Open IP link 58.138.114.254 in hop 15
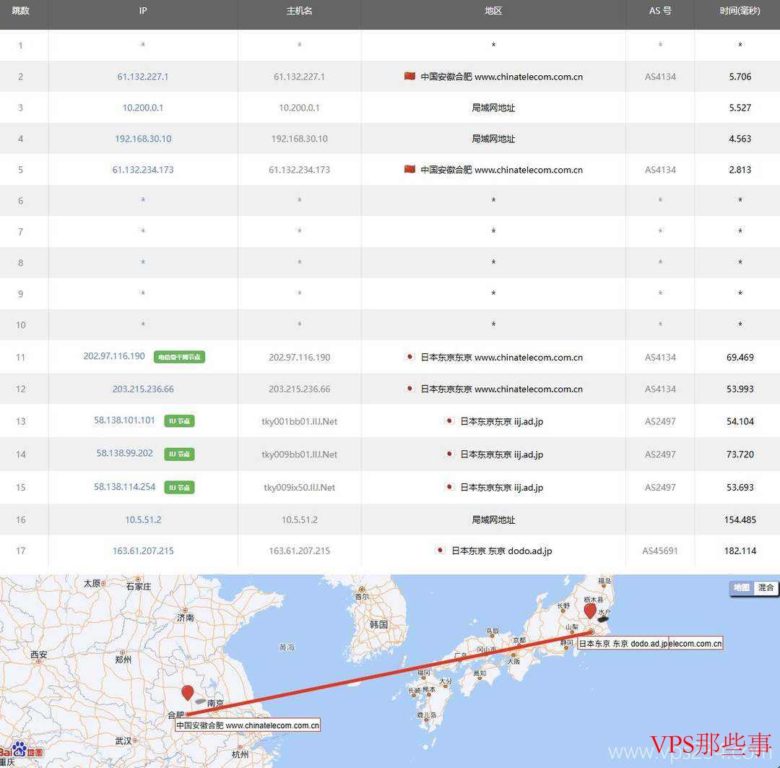This screenshot has height=768, width=780. (124, 487)
